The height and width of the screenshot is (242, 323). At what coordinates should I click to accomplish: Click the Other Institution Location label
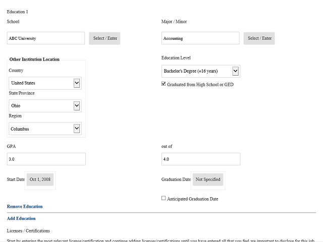(x=34, y=59)
